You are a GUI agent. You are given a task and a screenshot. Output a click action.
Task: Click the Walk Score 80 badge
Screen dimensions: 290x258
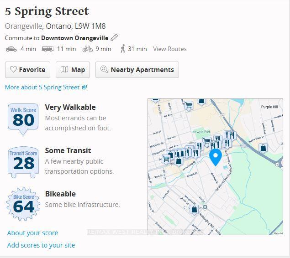(23, 119)
